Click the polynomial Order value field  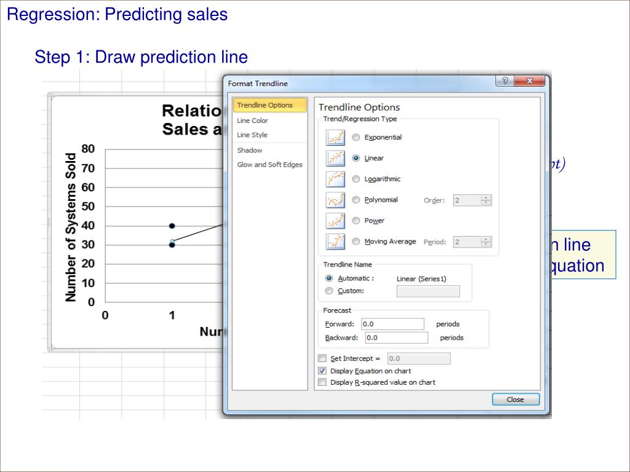[467, 200]
